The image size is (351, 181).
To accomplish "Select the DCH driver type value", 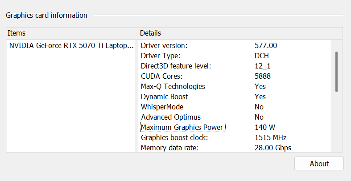I will tap(261, 56).
